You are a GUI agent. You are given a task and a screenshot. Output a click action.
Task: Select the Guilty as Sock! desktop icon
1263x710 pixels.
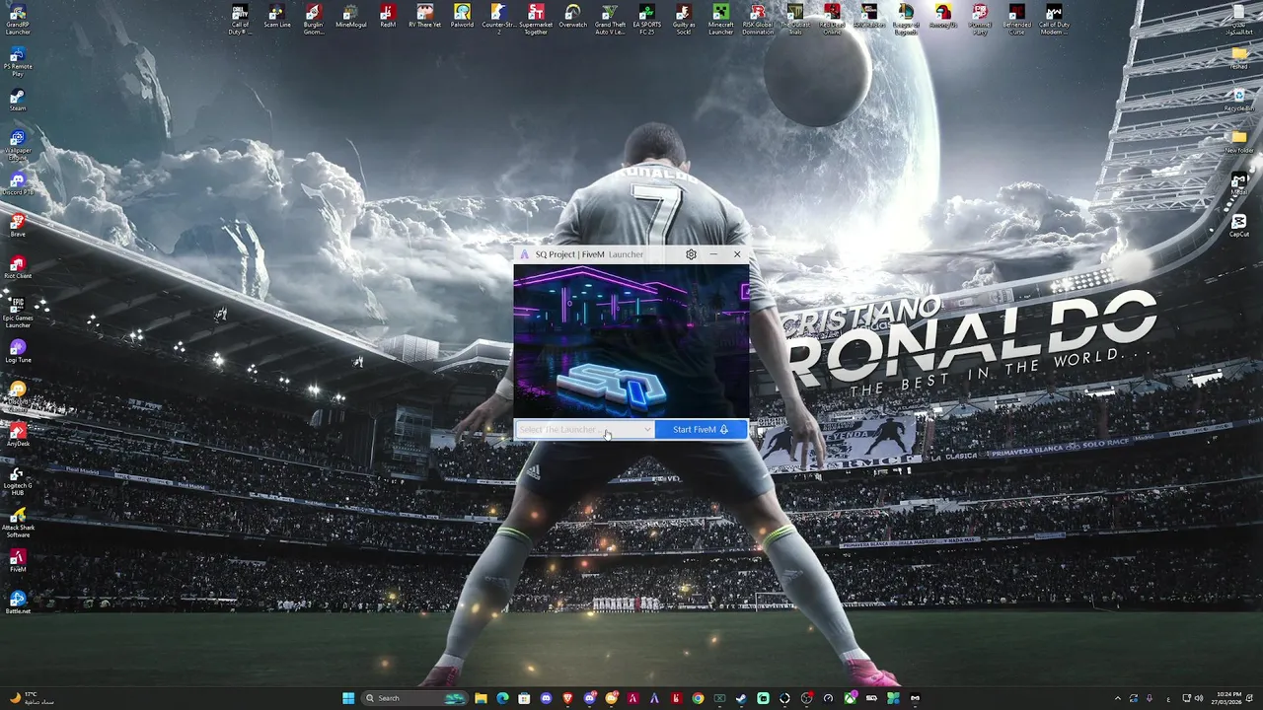pyautogui.click(x=684, y=20)
